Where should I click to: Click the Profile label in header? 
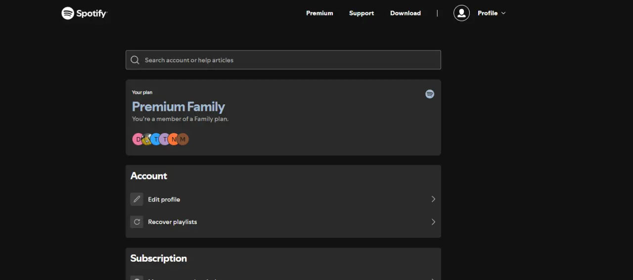click(488, 13)
